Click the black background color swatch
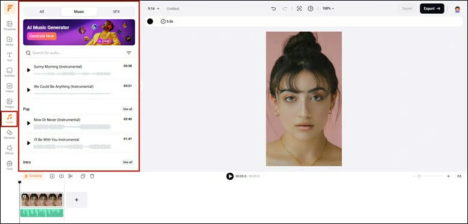Image resolution: width=468 pixels, height=224 pixels. (x=150, y=22)
